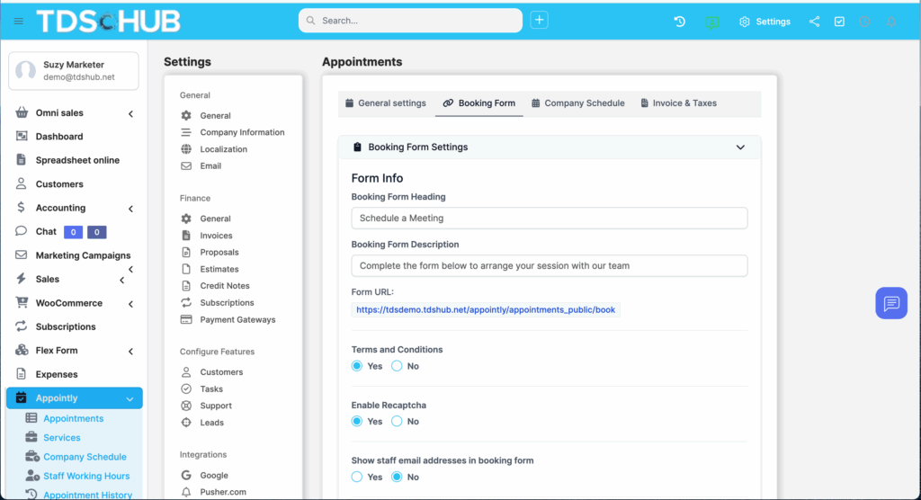Image resolution: width=921 pixels, height=500 pixels.
Task: Collapse the Appointly sidebar menu
Action: [130, 398]
